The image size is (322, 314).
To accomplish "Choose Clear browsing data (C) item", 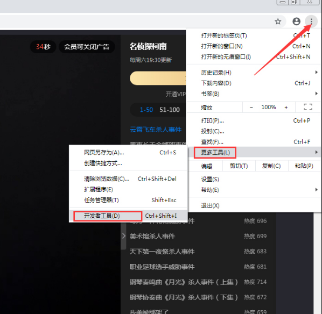I will [x=128, y=179].
